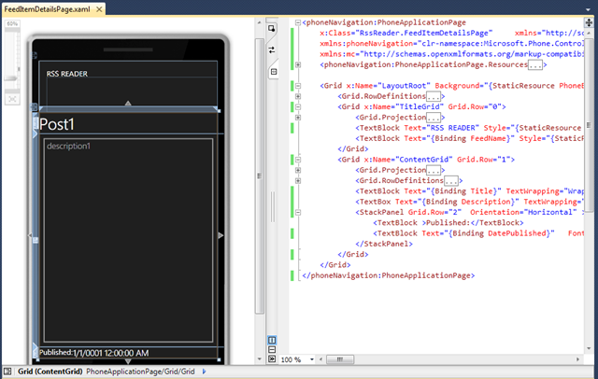This screenshot has width=598, height=379.
Task: Click the XAML scroll left arrow
Action: pyautogui.click(x=320, y=359)
